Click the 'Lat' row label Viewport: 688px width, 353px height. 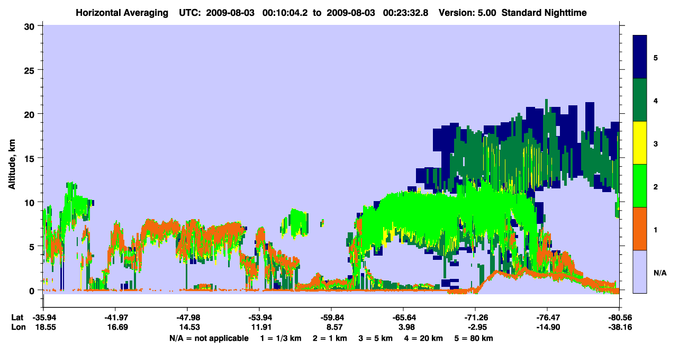pos(17,318)
